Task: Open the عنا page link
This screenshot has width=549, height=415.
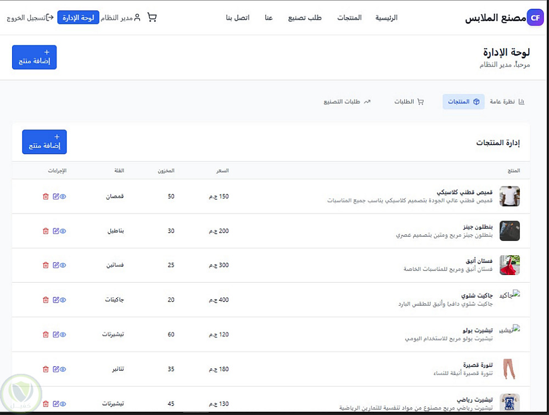Action: [268, 18]
